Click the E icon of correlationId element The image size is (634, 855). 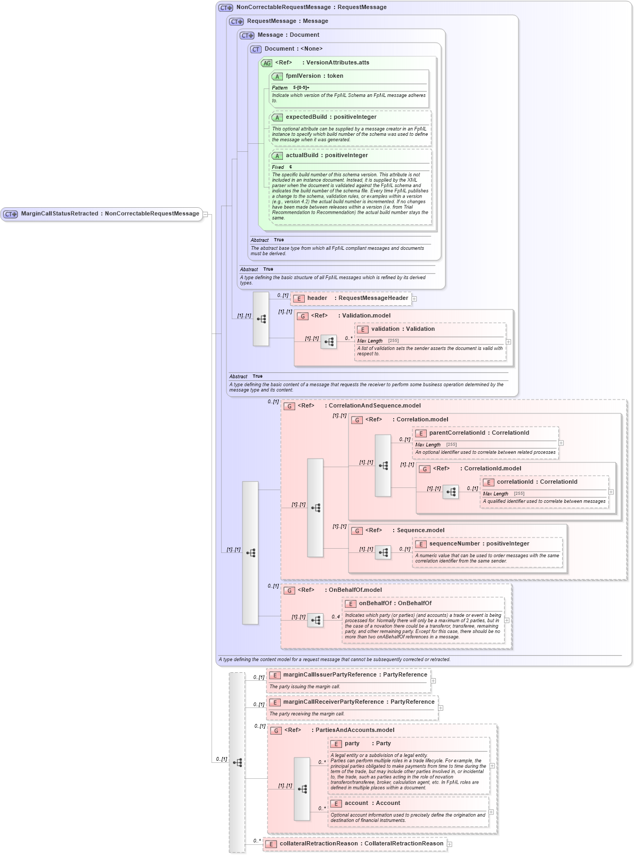pos(489,483)
